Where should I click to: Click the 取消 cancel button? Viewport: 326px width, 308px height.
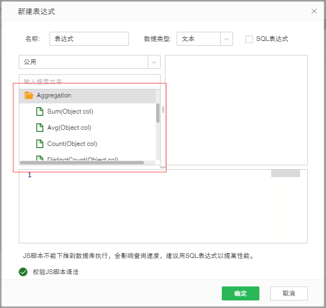(289, 293)
